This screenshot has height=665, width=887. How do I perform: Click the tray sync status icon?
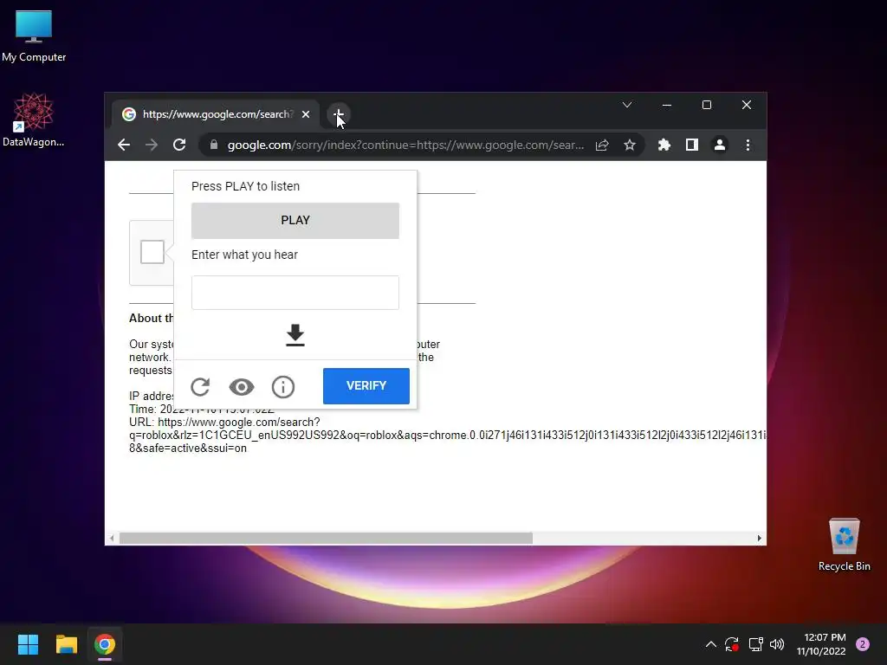point(731,644)
